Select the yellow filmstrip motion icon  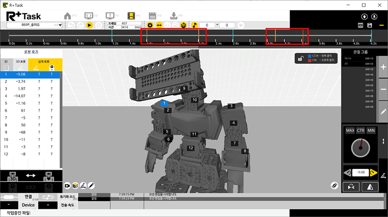click(x=132, y=15)
